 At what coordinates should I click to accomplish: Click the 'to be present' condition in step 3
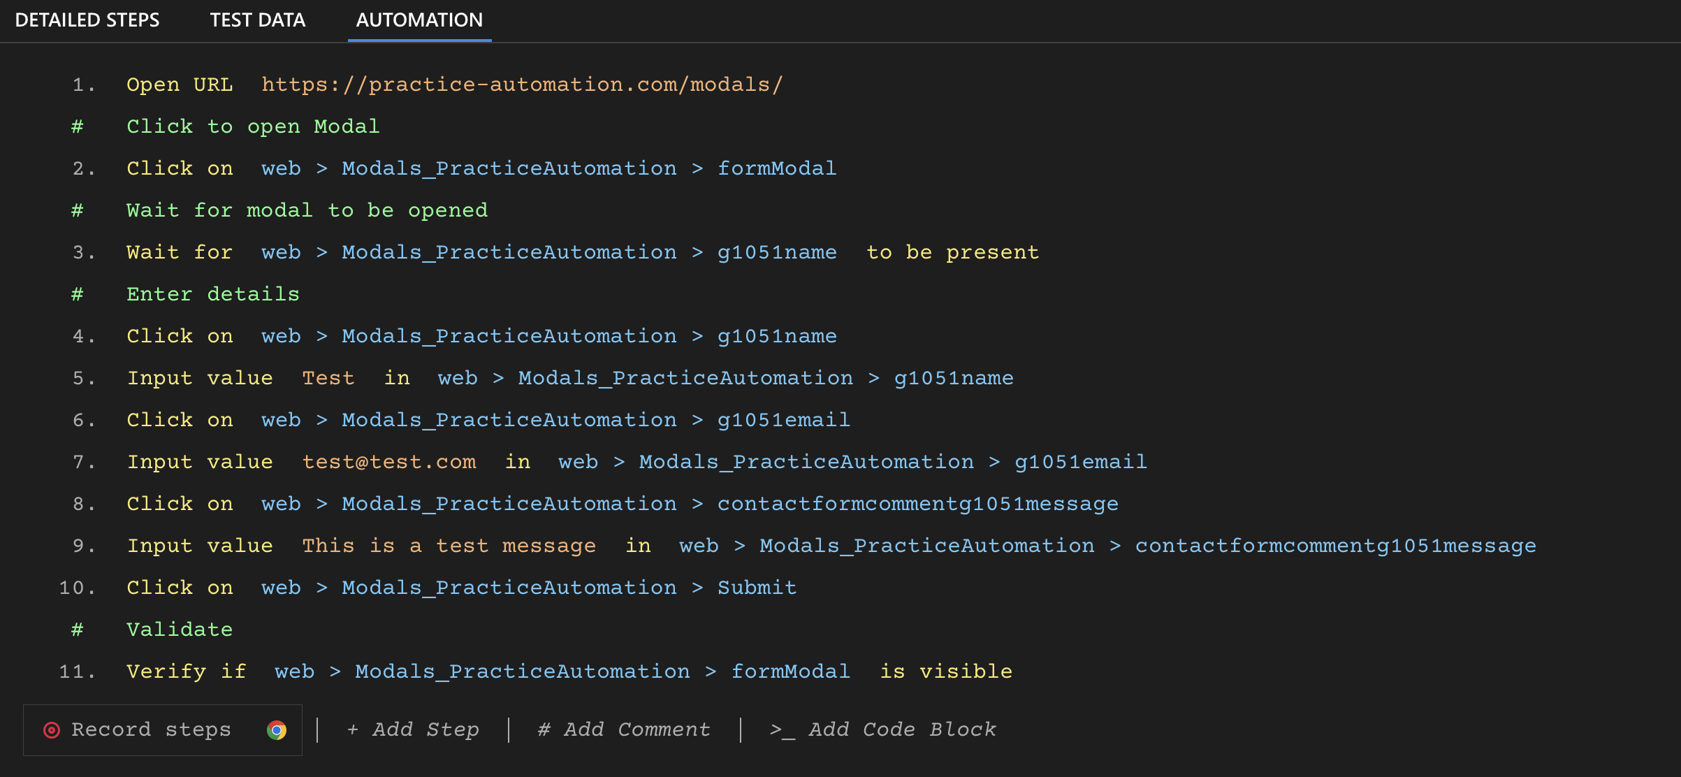[952, 252]
